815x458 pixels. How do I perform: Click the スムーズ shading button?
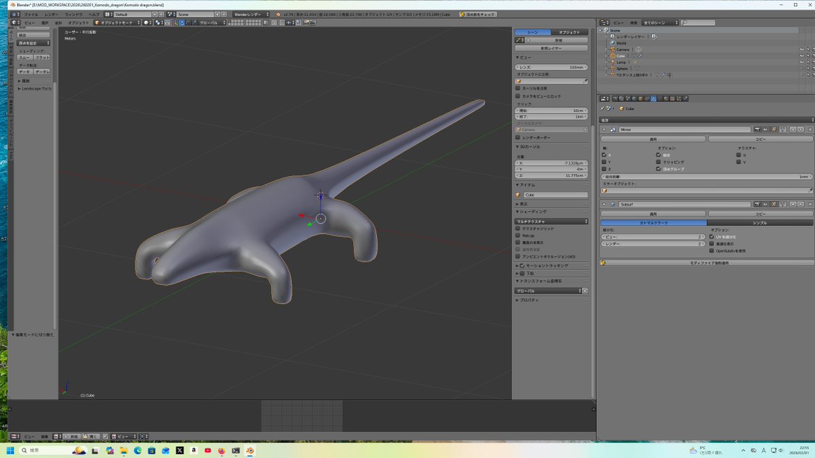24,58
